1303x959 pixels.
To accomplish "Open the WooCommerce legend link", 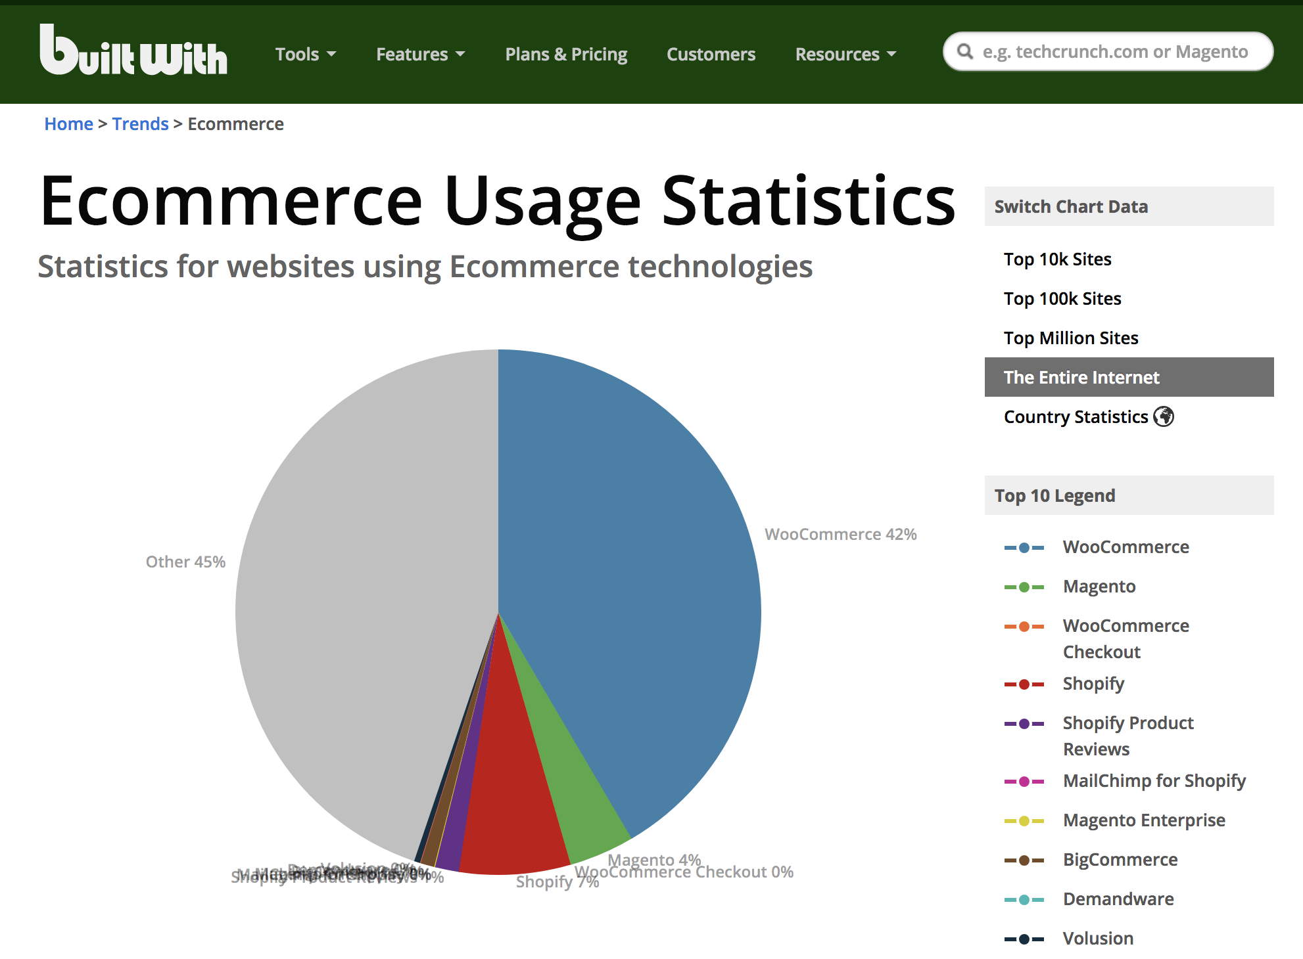I will pyautogui.click(x=1126, y=547).
